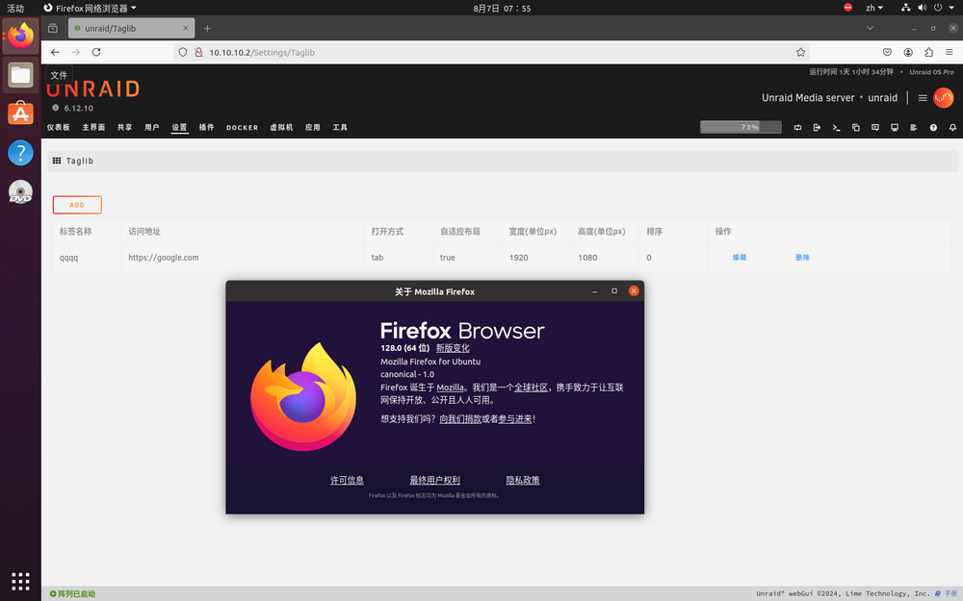Expand the list all tabs chevron
The width and height of the screenshot is (963, 601).
pyautogui.click(x=870, y=28)
